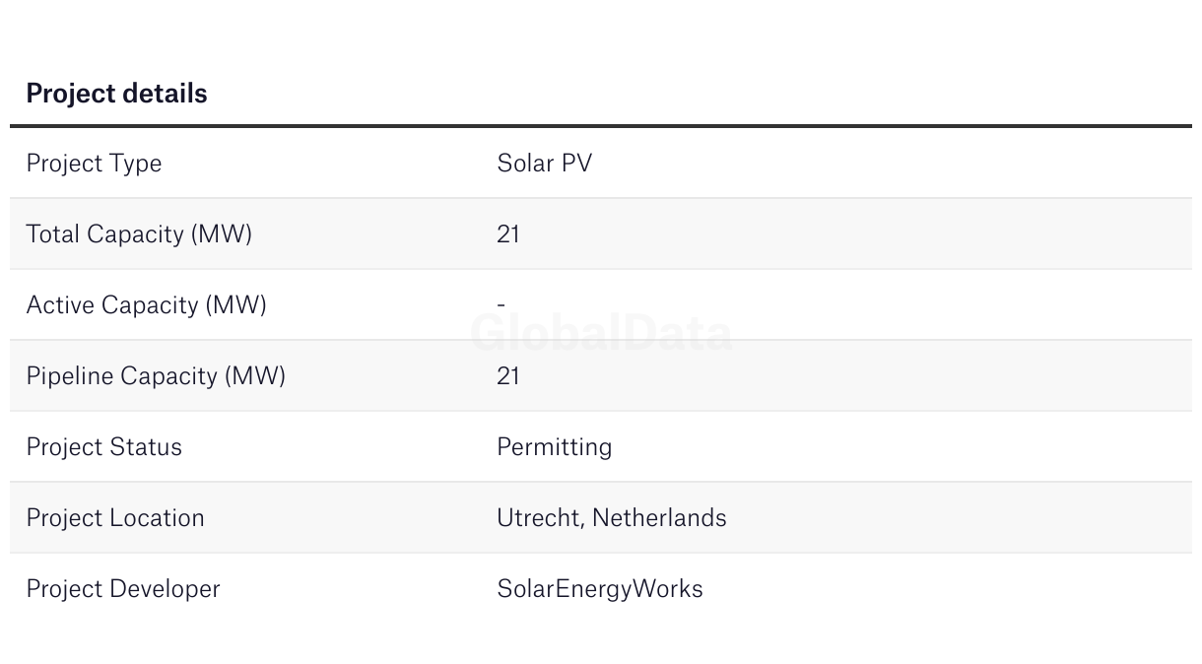Click the Project details heading
The width and height of the screenshot is (1202, 664).
(116, 94)
